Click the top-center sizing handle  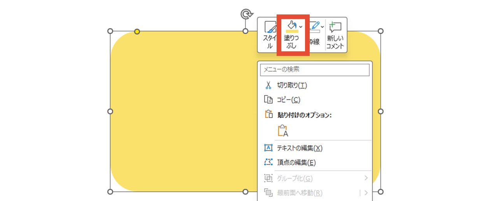245,31
